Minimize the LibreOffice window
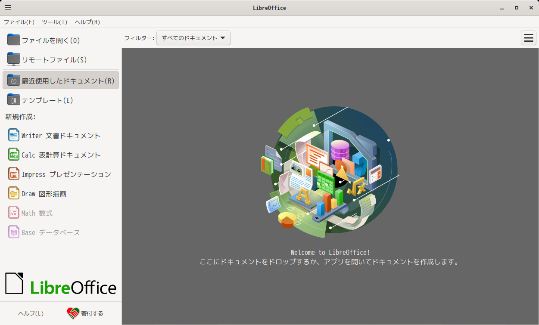Image resolution: width=539 pixels, height=325 pixels. coord(502,8)
